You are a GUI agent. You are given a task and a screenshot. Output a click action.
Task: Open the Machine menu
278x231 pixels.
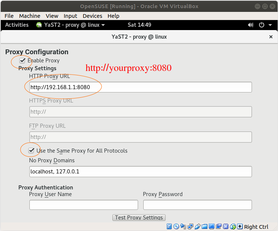pyautogui.click(x=30, y=16)
